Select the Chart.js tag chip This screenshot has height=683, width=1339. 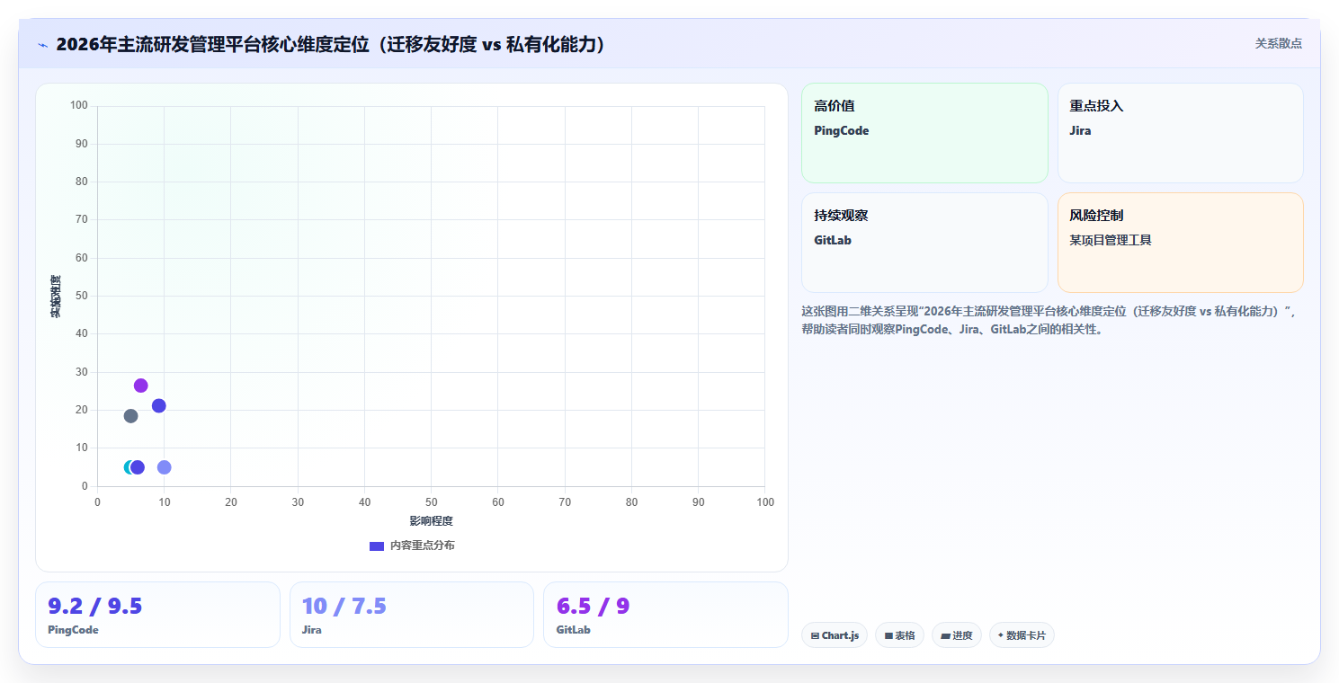point(835,635)
